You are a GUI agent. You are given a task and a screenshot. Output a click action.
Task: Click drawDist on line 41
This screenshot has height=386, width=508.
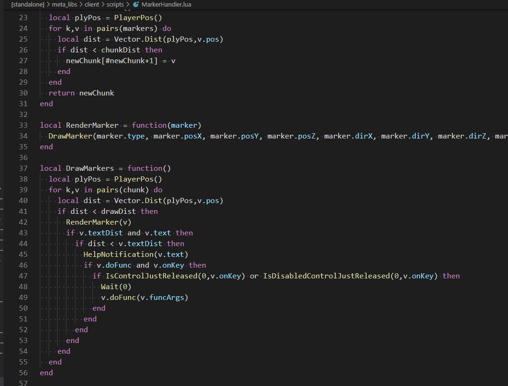[118, 211]
